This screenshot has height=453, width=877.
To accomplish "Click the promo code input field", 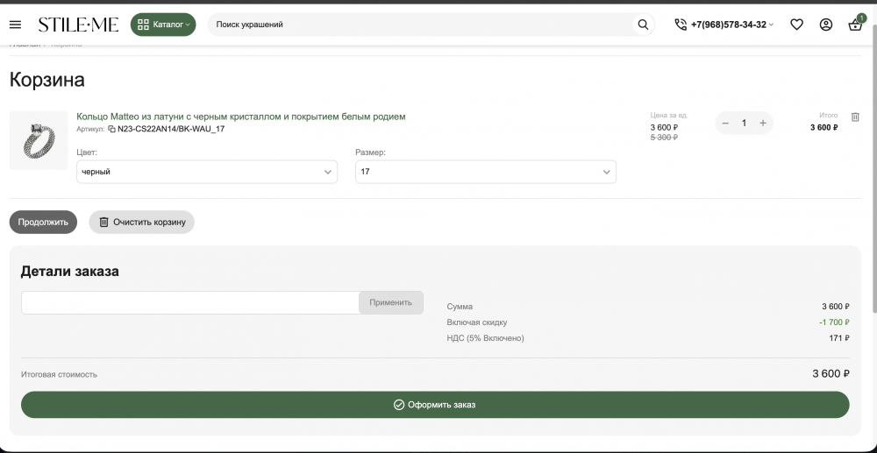I will pos(189,302).
